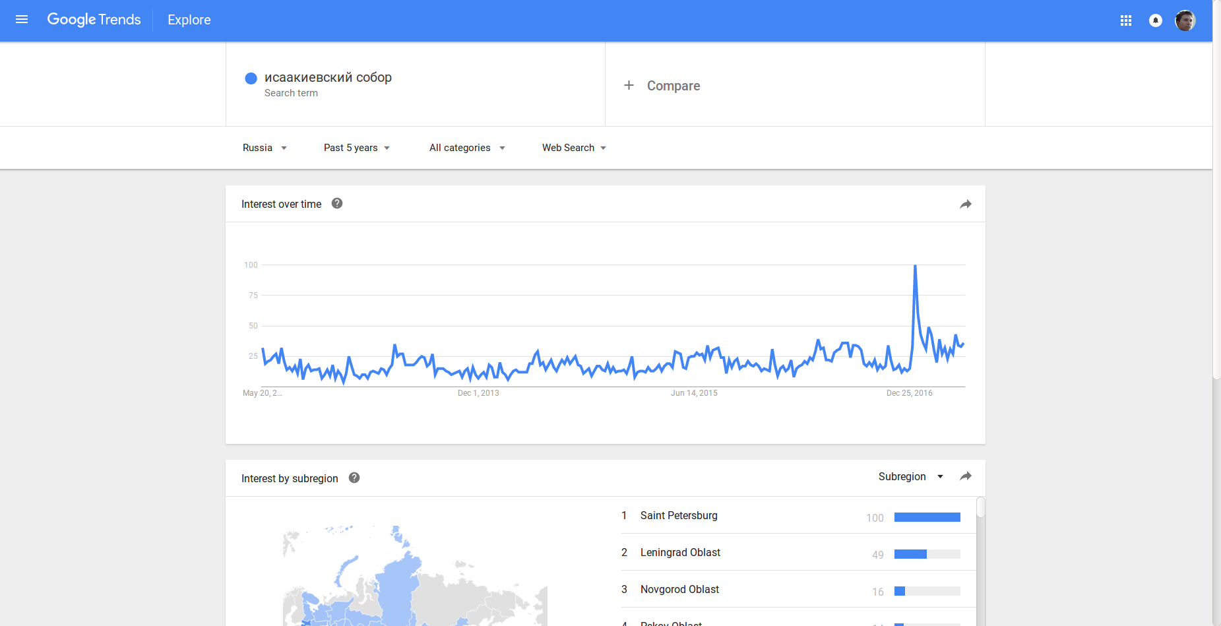
Task: Click the blue search term color dot
Action: click(x=251, y=78)
